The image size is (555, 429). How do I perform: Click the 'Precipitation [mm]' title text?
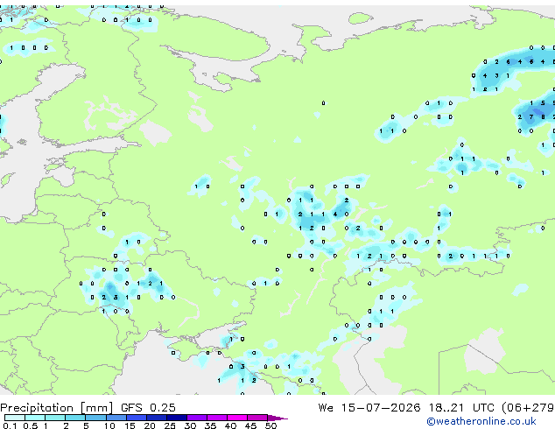coord(57,408)
